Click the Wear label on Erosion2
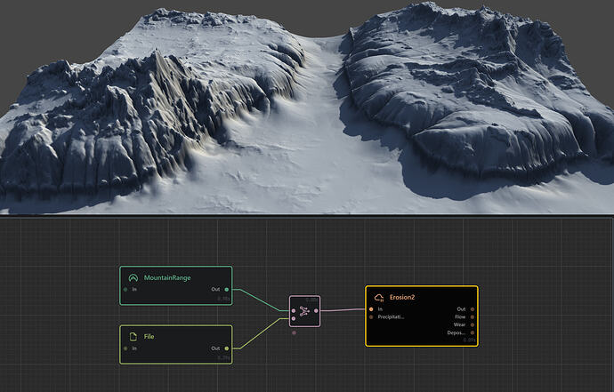The image size is (614, 392). tap(459, 324)
